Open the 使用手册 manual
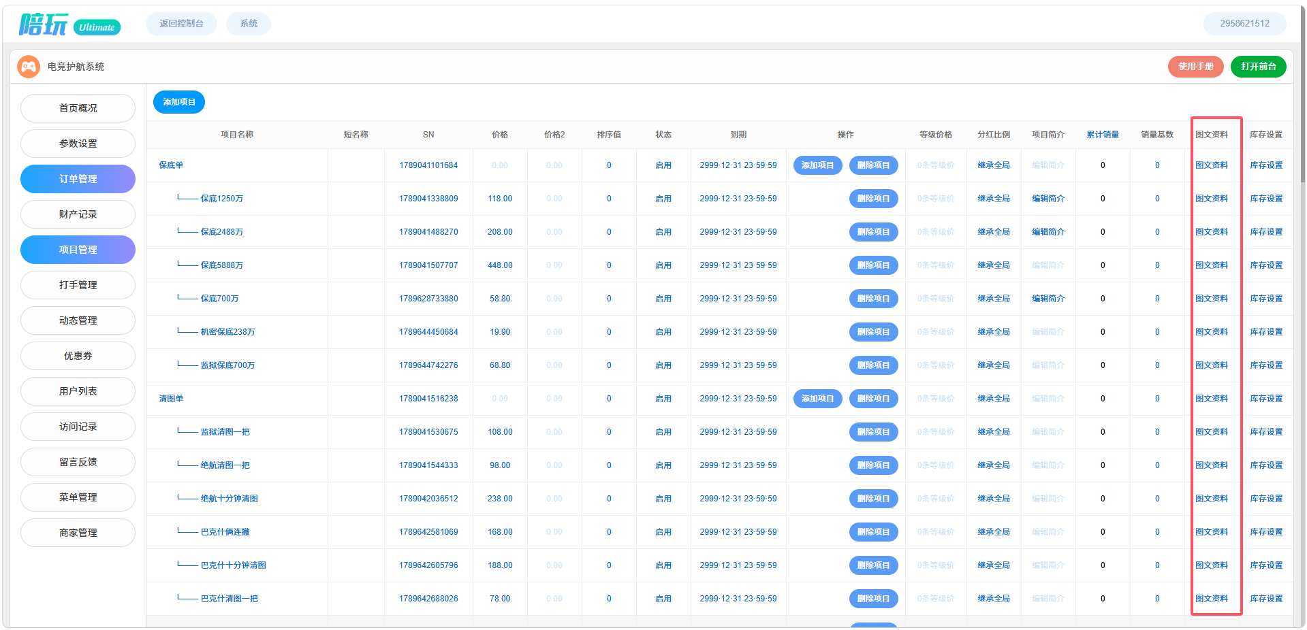 [1195, 67]
